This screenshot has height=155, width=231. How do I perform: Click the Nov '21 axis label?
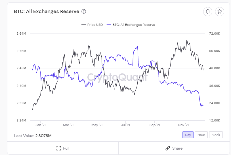(183, 125)
